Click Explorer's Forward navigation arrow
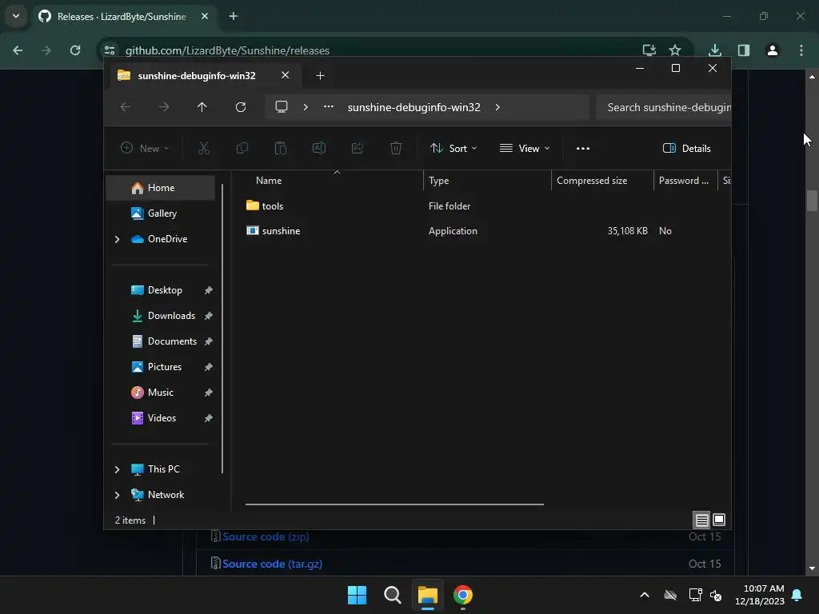 click(164, 107)
